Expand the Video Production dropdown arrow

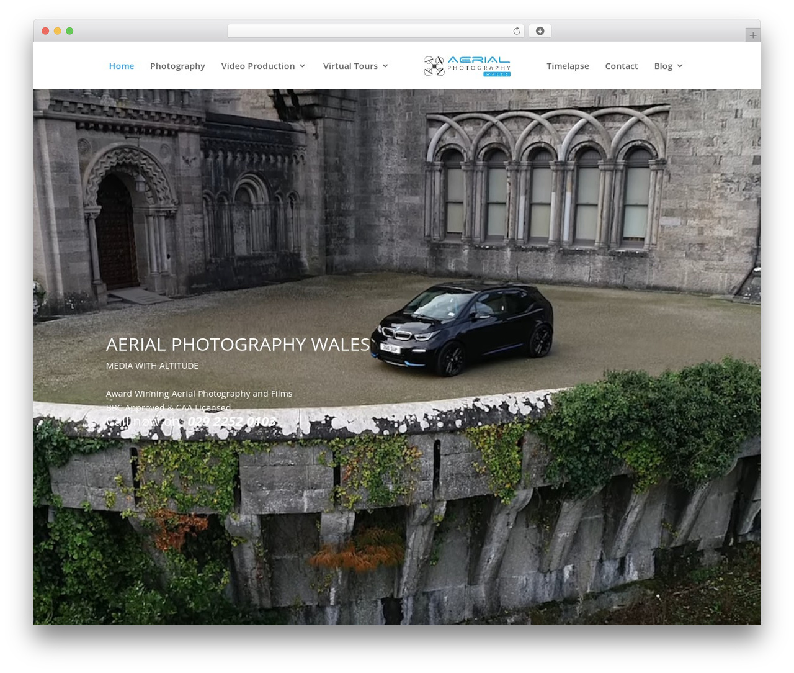coord(303,66)
